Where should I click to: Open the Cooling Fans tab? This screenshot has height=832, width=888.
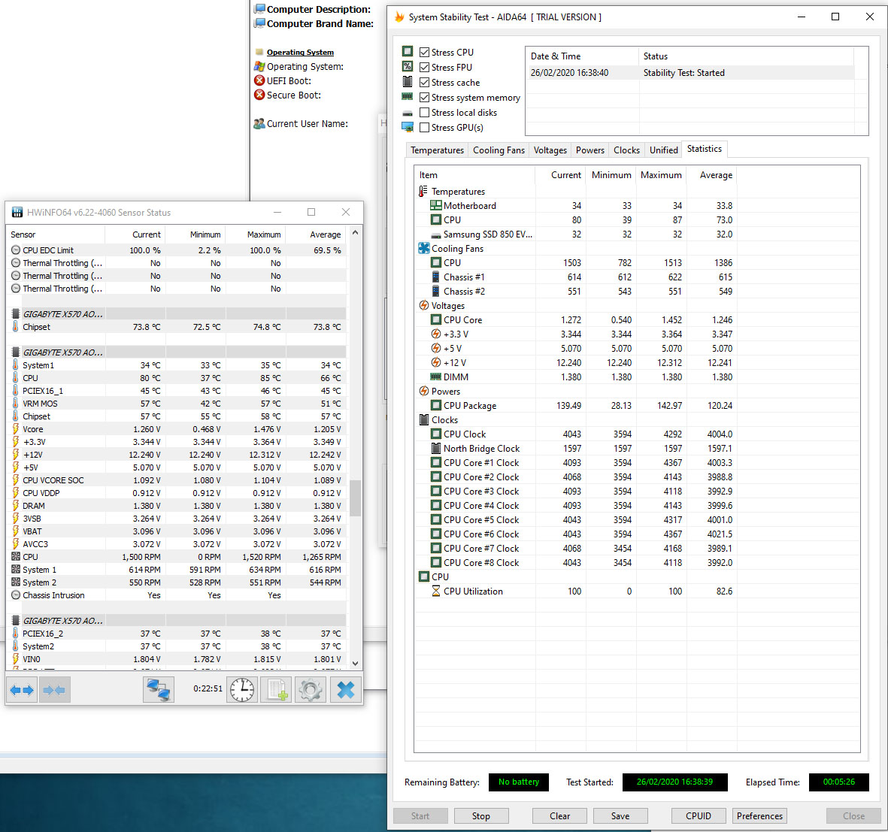coord(499,150)
